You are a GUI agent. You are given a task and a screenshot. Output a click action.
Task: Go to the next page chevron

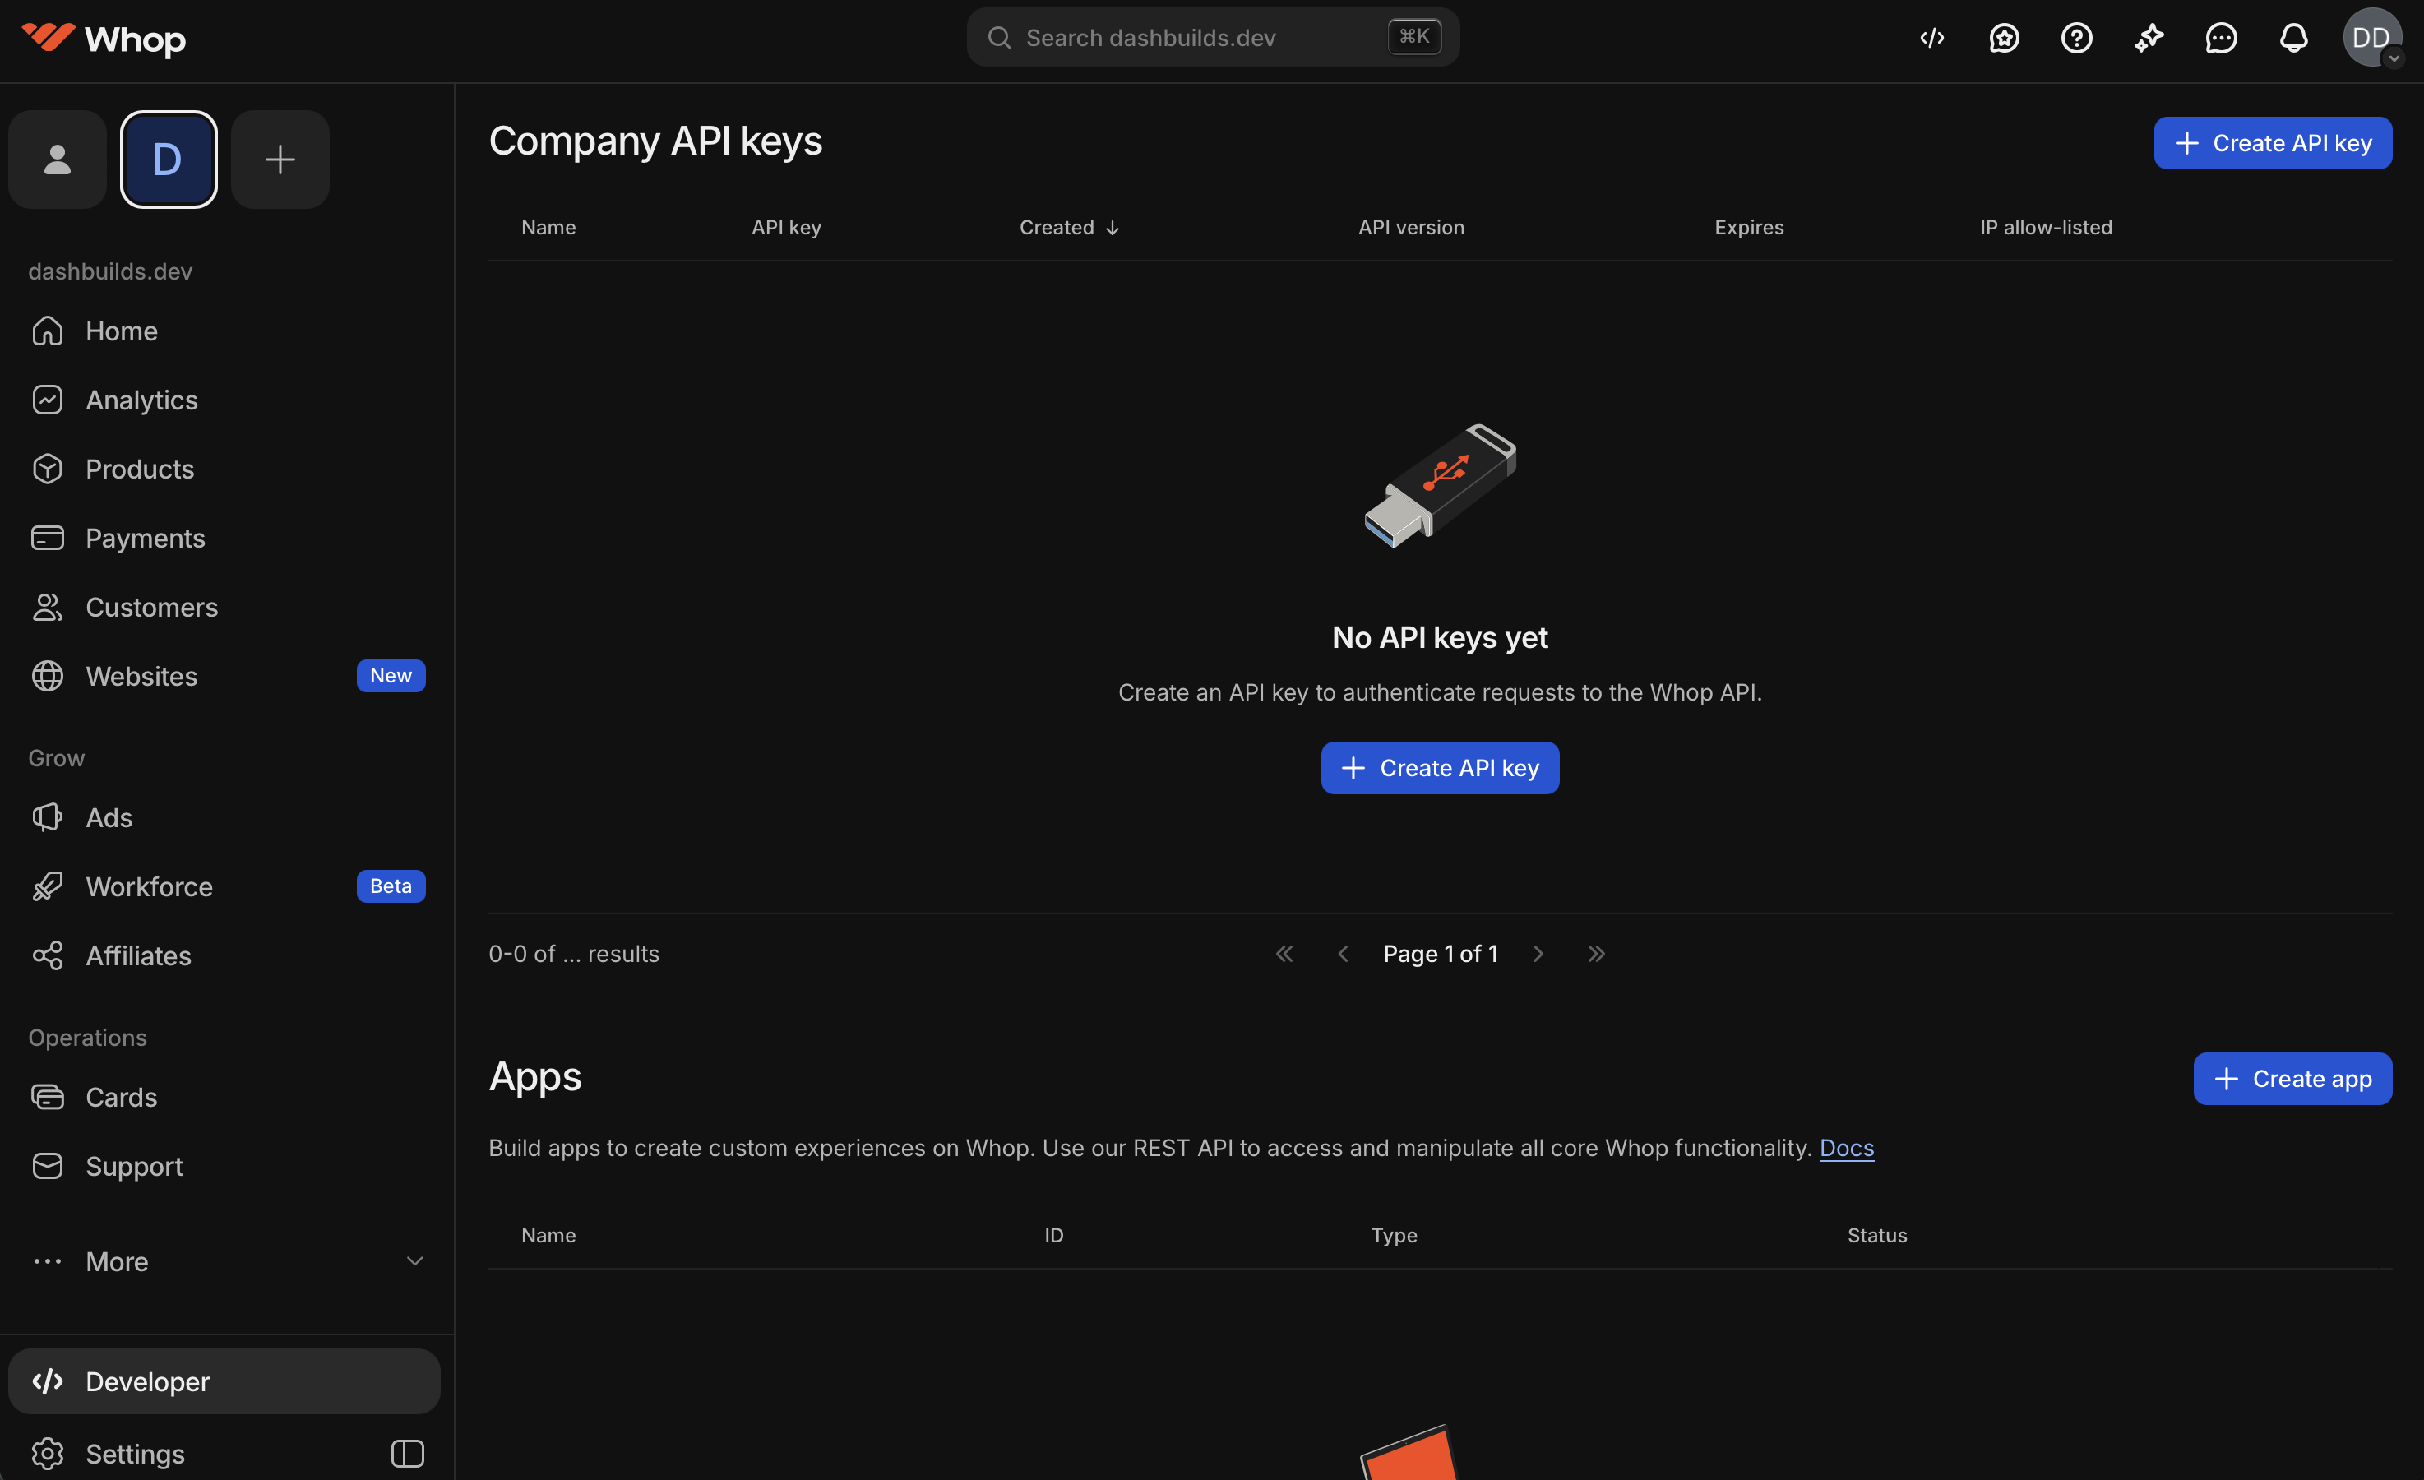pyautogui.click(x=1538, y=954)
